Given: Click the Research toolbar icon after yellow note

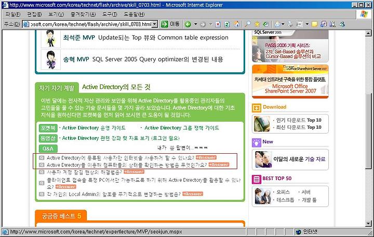Looking at the screenshot, I should coord(324,24).
